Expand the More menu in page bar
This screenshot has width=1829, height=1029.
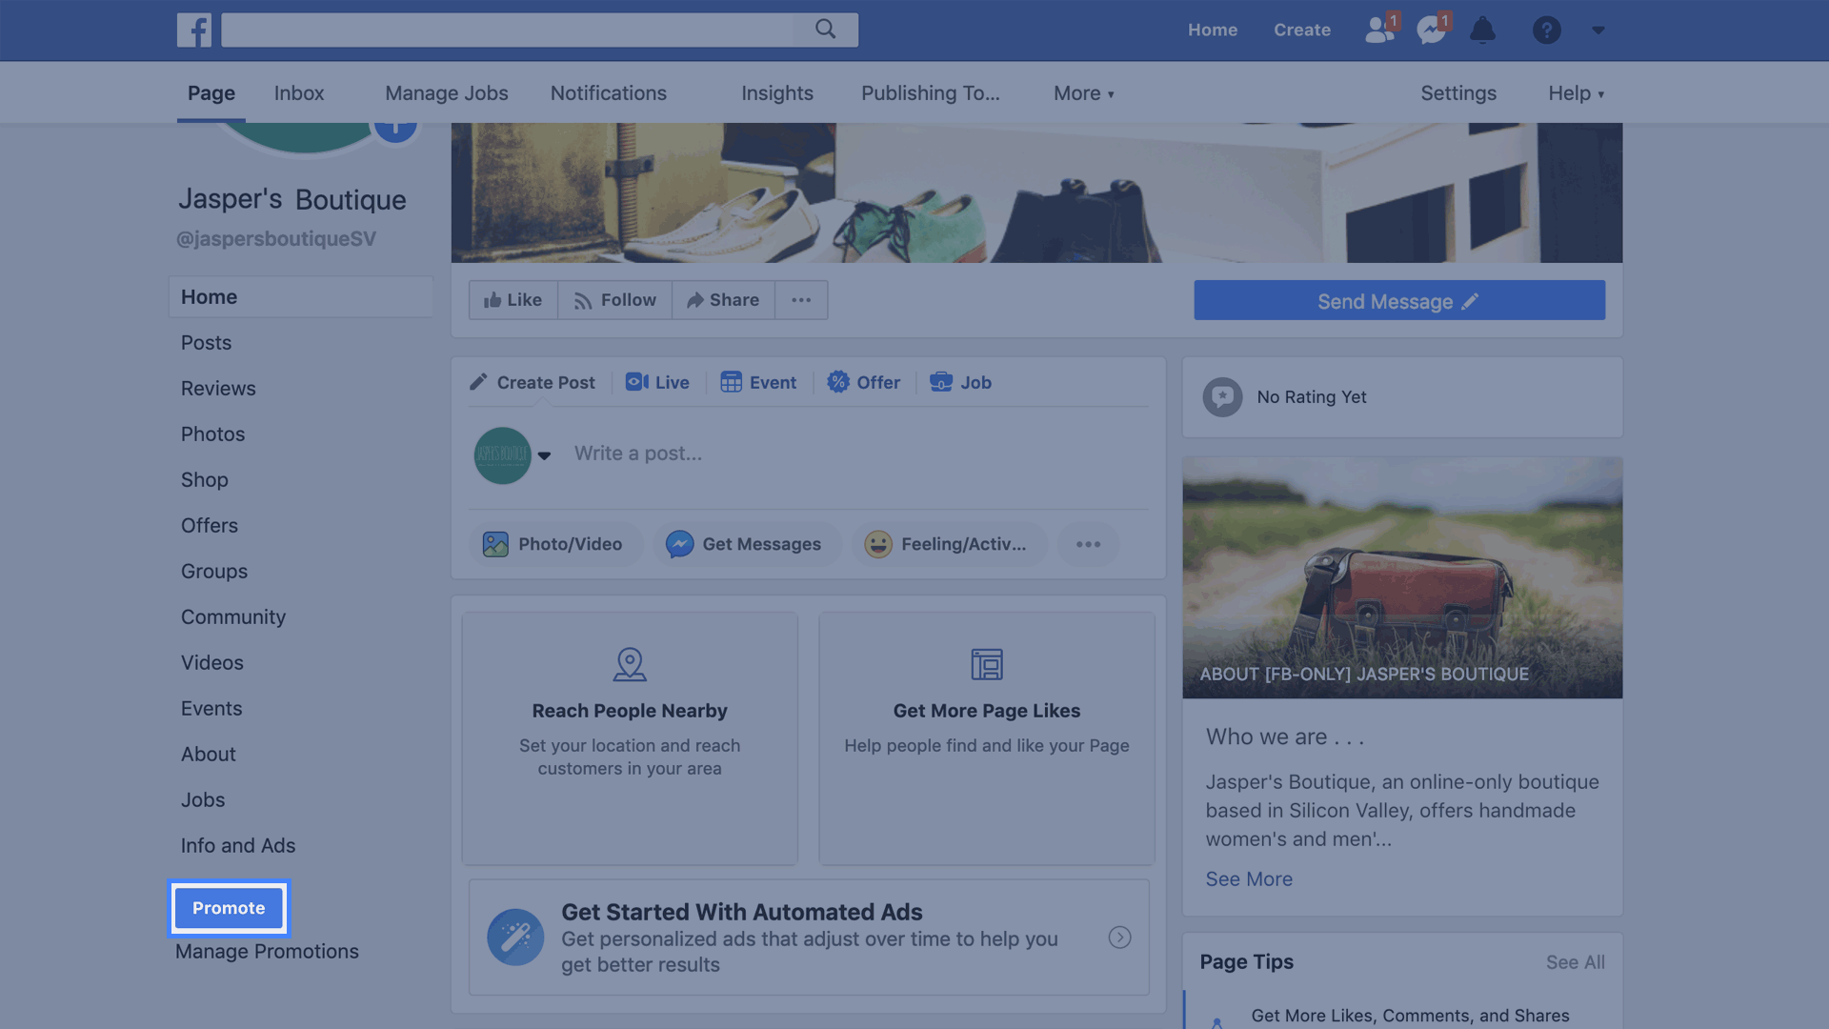(1083, 93)
